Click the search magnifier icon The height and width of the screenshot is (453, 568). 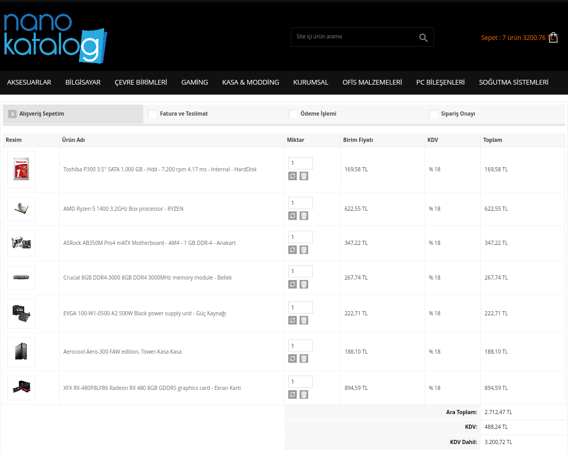tap(423, 37)
